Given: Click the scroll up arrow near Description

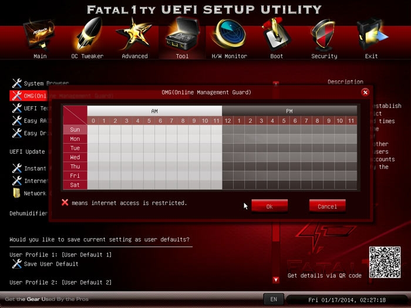Looking at the screenshot, I should 276,83.
